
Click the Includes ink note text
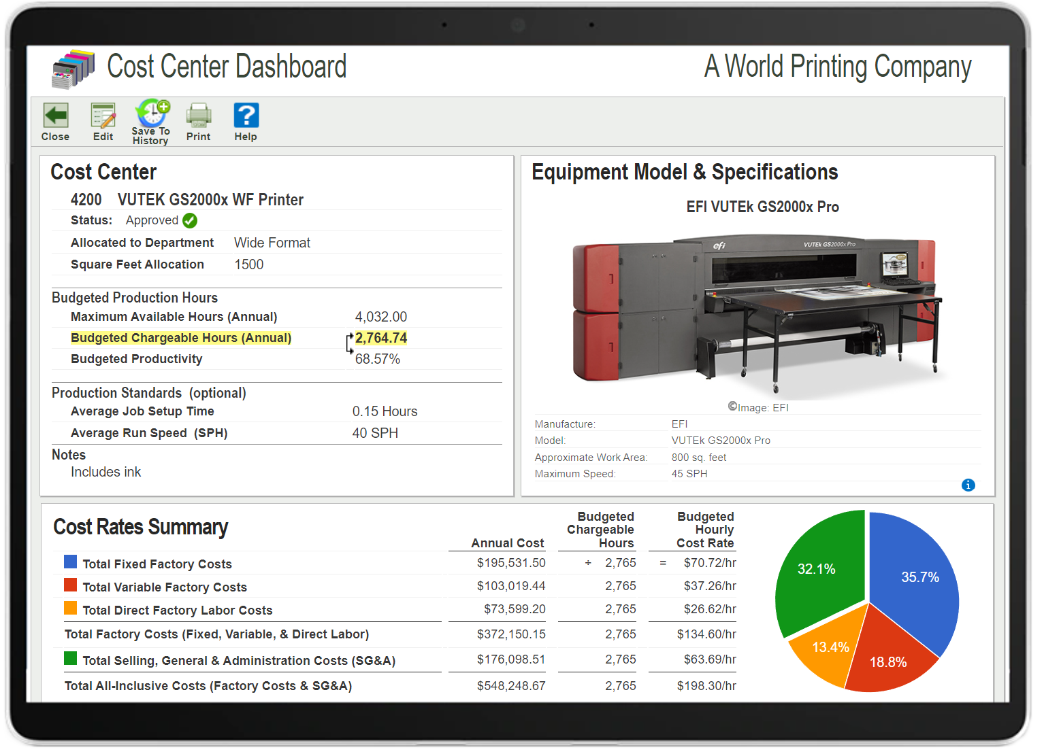[106, 472]
